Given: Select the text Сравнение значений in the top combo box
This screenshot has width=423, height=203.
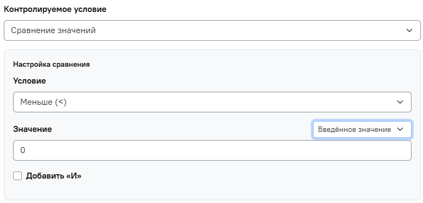Looking at the screenshot, I should (53, 30).
